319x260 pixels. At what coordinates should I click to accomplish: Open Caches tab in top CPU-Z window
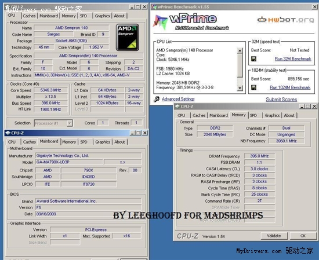click(29, 16)
